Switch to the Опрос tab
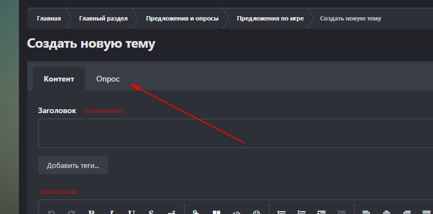Screen dimensions: 433x214 click(x=108, y=79)
